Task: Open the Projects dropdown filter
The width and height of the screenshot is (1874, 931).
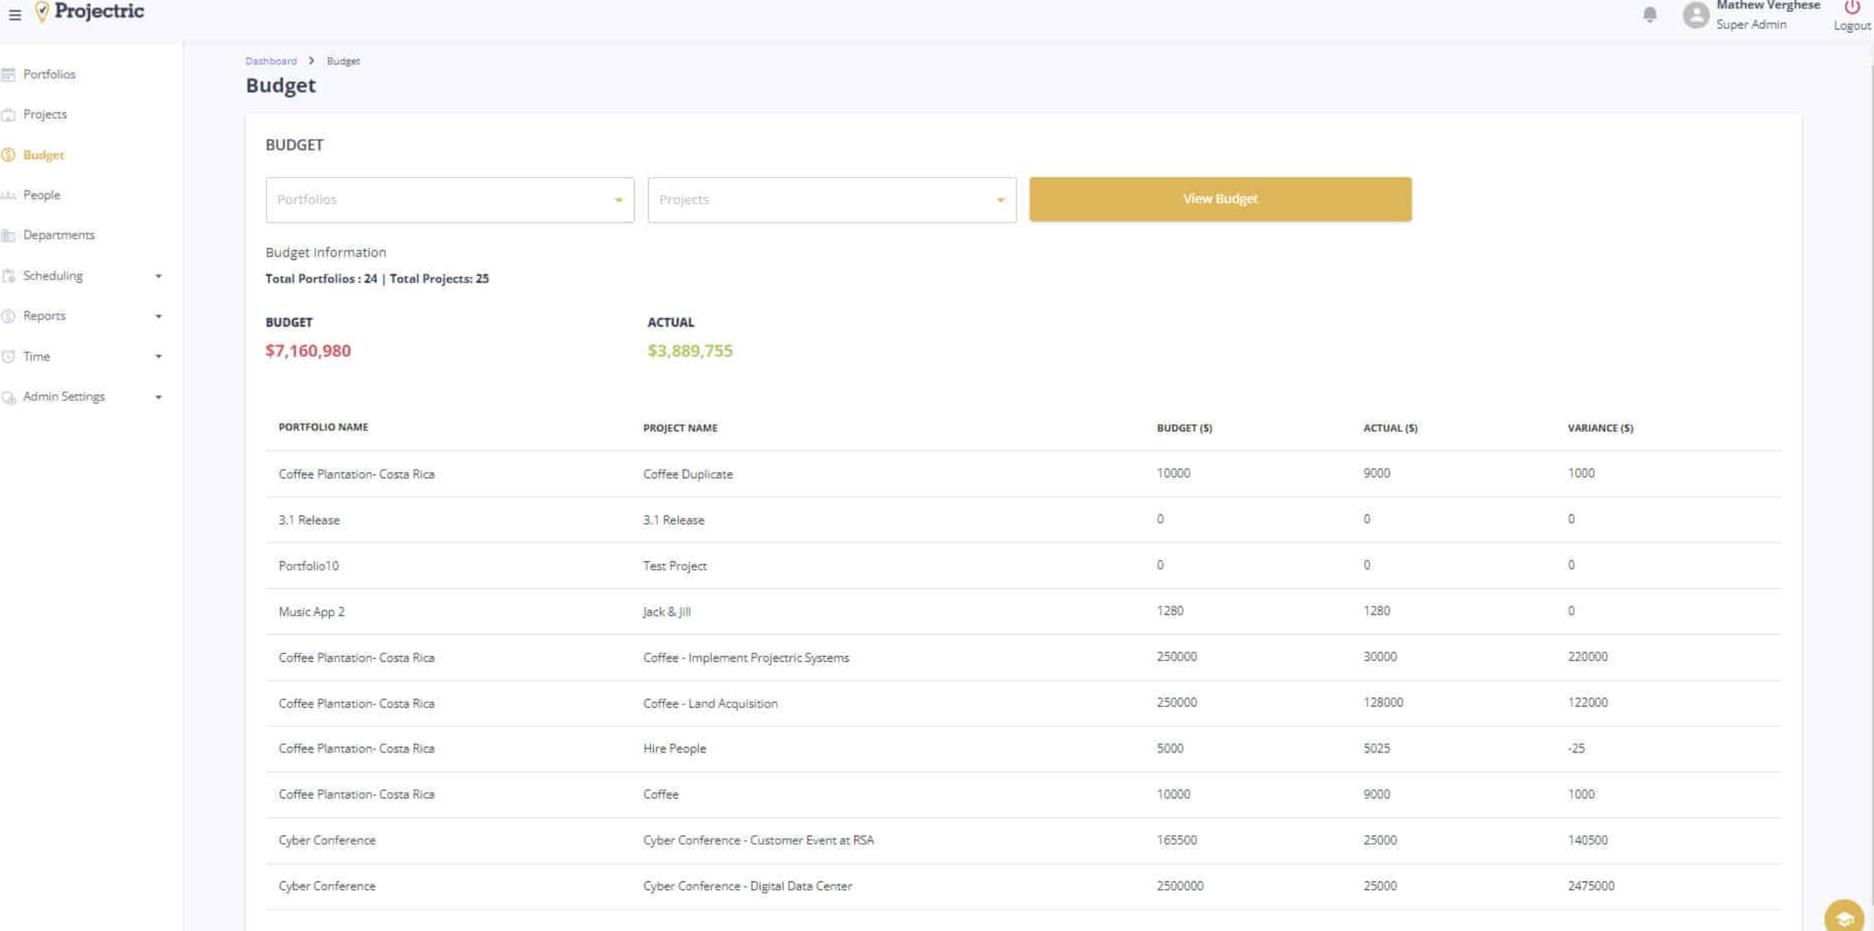Action: click(831, 199)
